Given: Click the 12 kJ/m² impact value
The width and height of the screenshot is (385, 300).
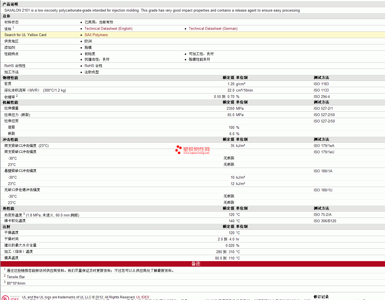Looking at the screenshot, I should (x=238, y=184).
